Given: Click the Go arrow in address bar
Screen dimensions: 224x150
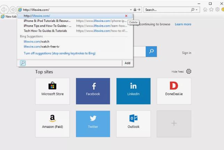Looking at the screenshot, I should tap(139, 10).
